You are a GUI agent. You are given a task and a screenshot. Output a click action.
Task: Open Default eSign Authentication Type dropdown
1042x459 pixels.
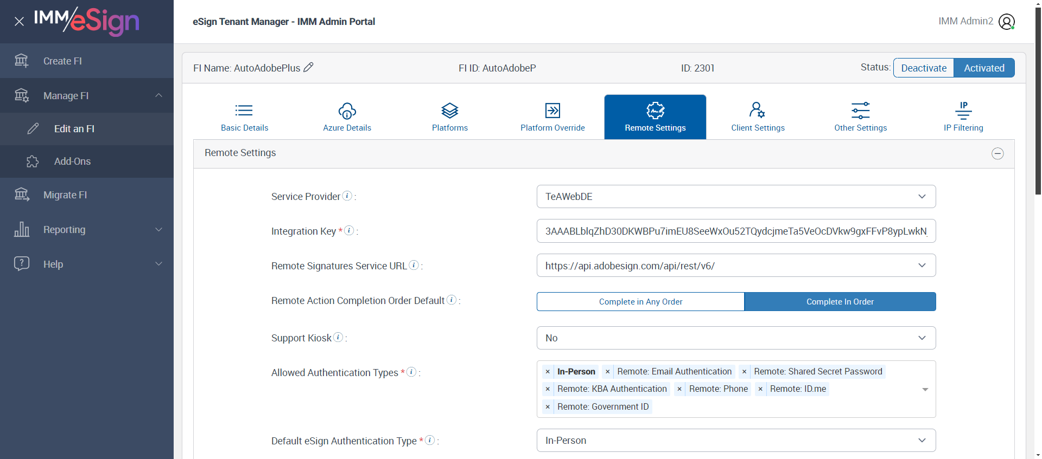tap(736, 441)
